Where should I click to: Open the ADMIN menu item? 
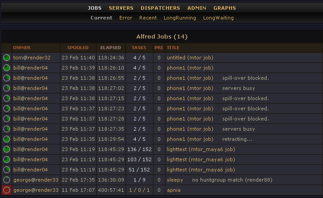197,8
